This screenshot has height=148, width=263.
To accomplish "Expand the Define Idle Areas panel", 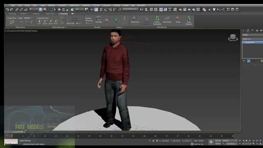I will 59,27.
